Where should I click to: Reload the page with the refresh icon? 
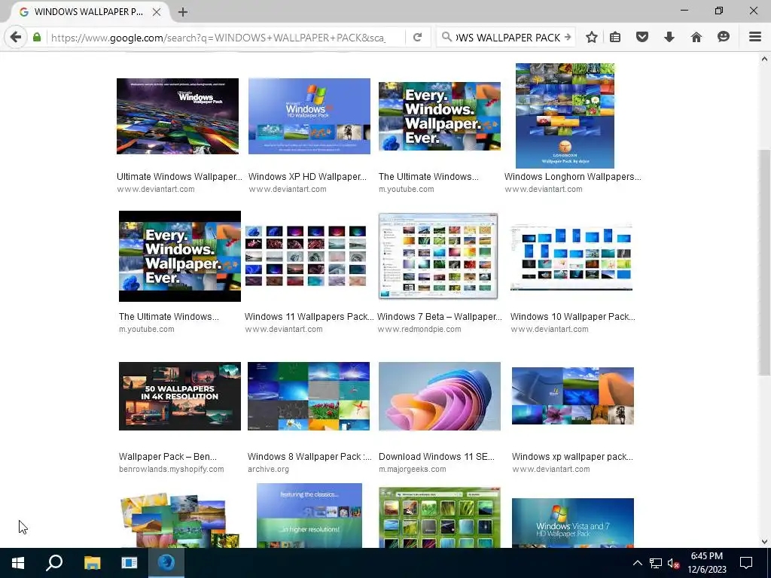417,38
